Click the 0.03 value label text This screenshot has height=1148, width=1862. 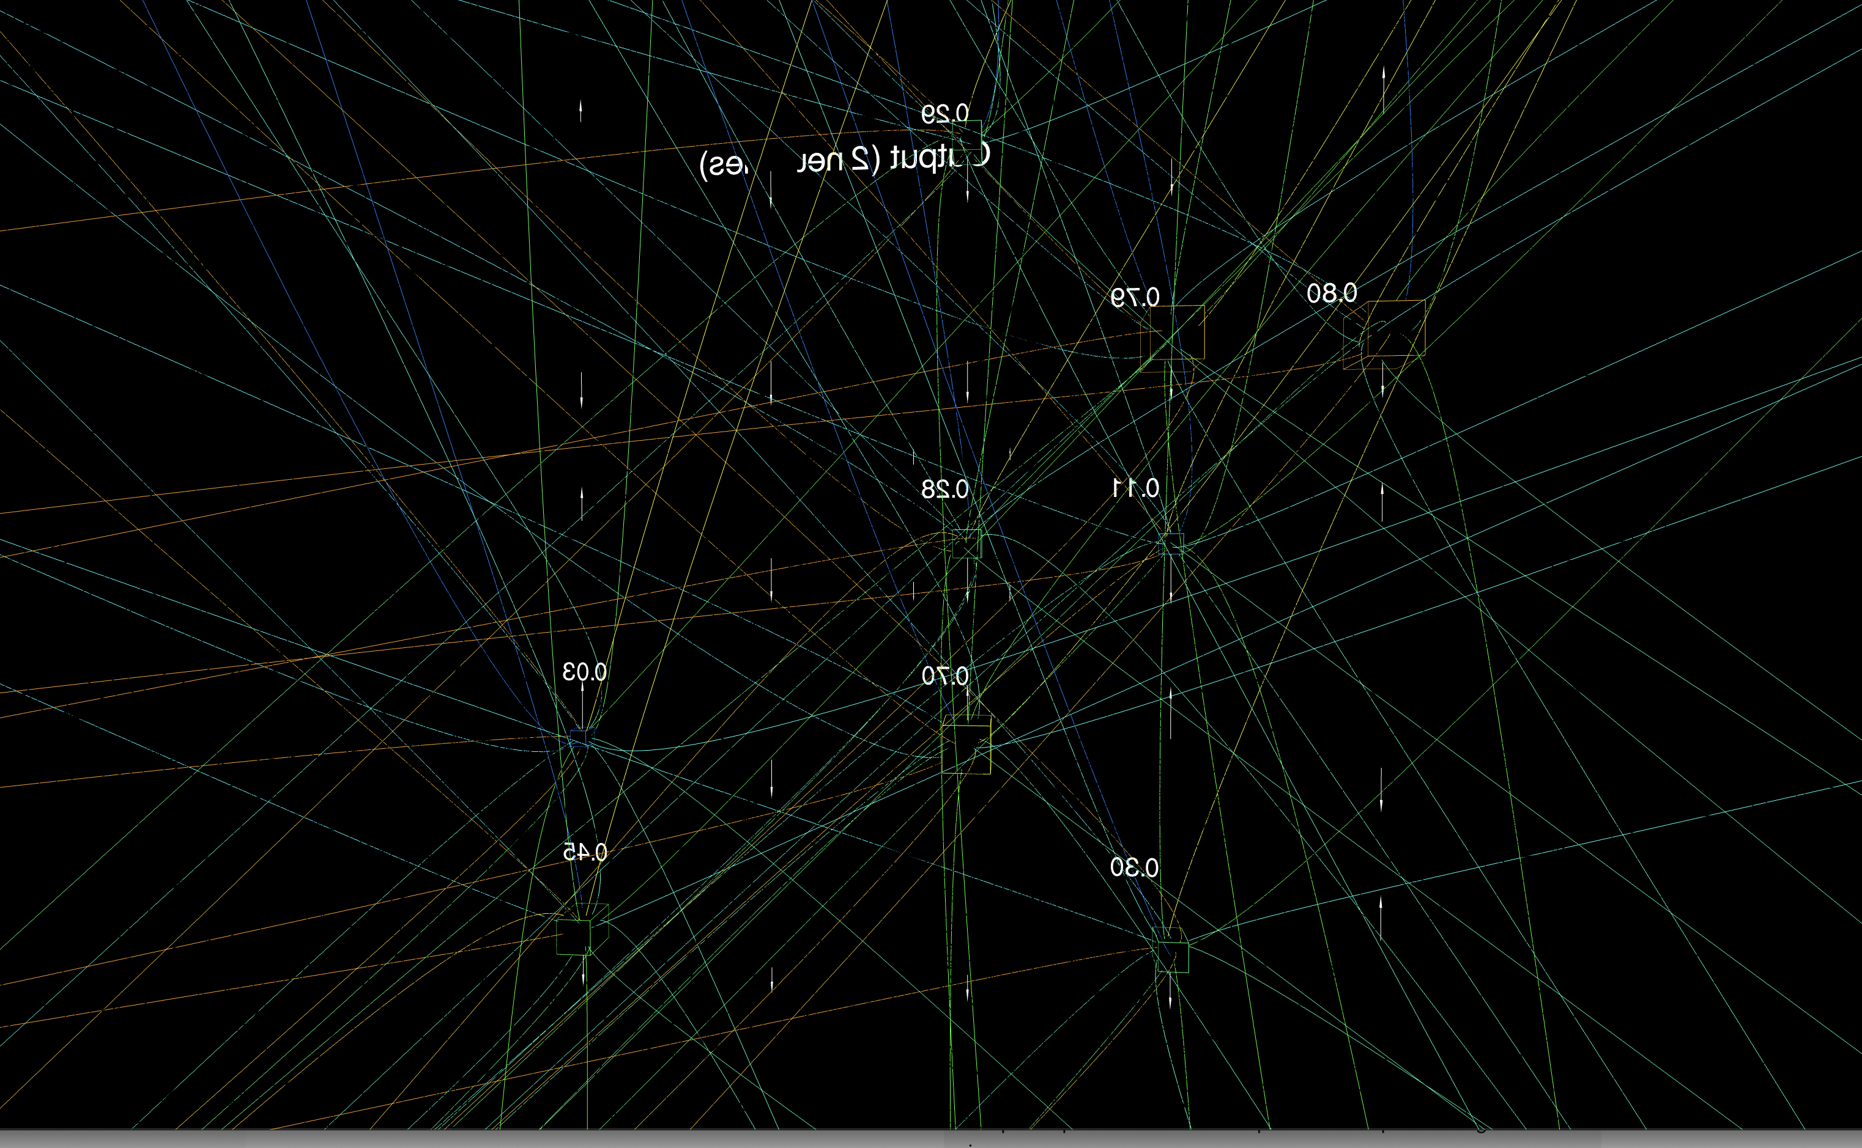(x=584, y=672)
